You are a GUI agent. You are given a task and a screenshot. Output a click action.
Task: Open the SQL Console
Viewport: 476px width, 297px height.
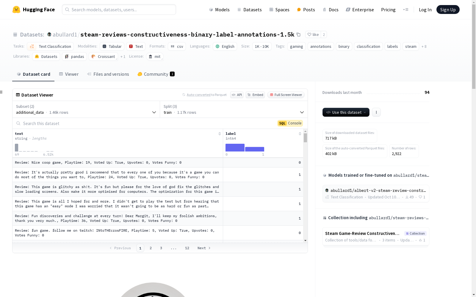(290, 123)
